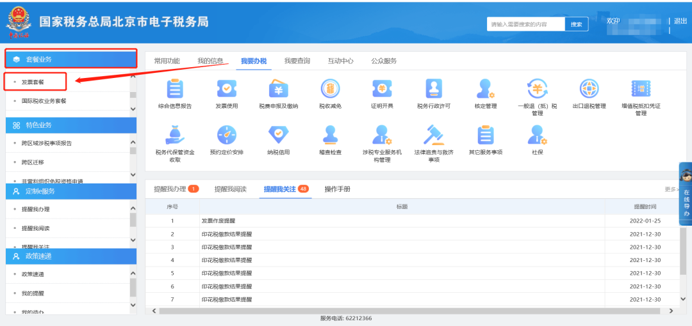Switch to 常用功能 tab

[167, 61]
